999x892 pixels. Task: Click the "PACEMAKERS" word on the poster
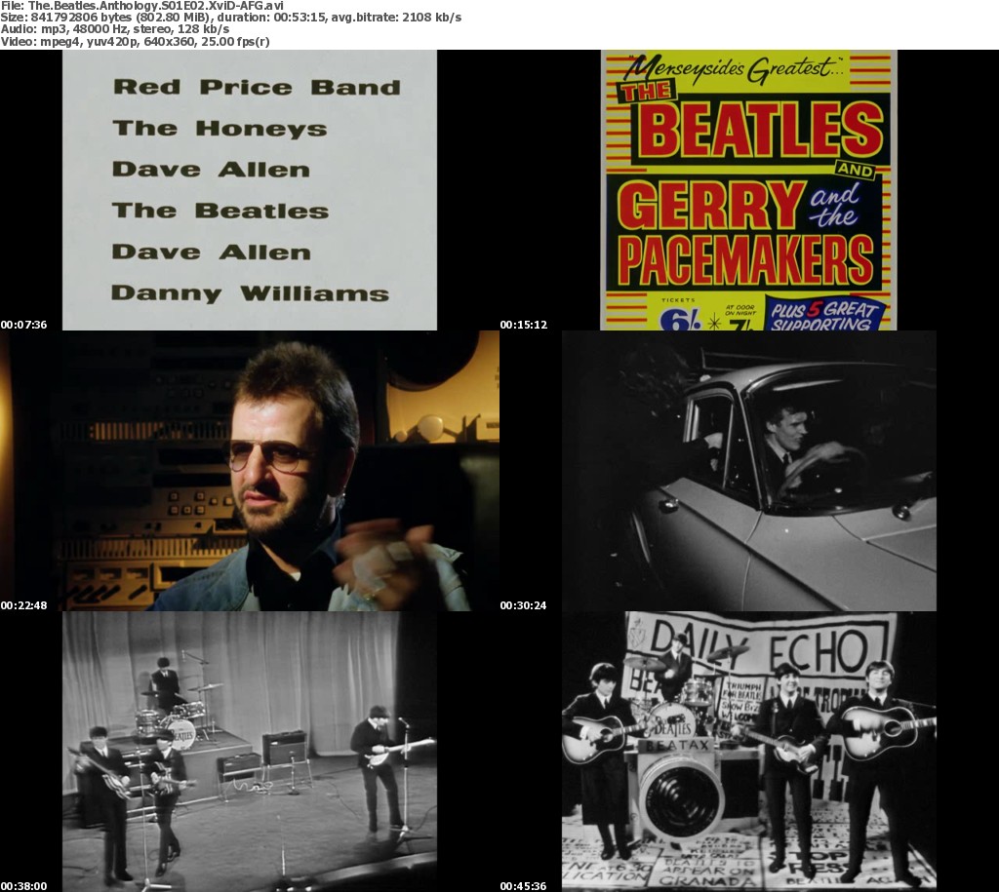pyautogui.click(x=746, y=259)
